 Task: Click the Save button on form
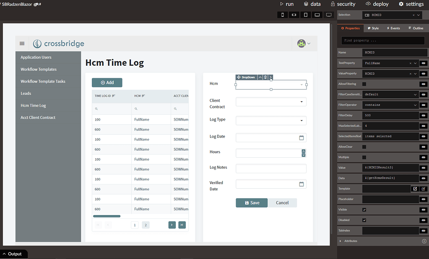(x=252, y=203)
